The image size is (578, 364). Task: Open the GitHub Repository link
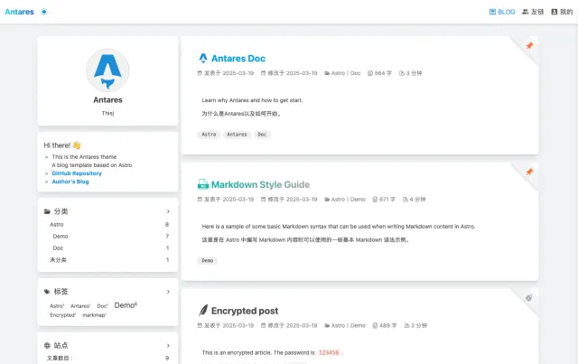(x=77, y=173)
